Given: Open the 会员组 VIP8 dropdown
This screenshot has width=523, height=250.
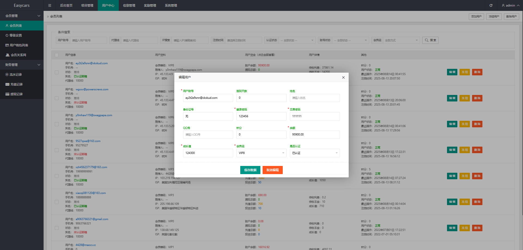Looking at the screenshot, I should click(261, 153).
